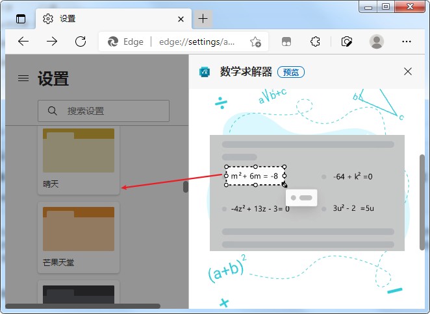Click the settings pane vertical scrollbar thumb
Screen dimensions: 430x314
[x=186, y=187]
